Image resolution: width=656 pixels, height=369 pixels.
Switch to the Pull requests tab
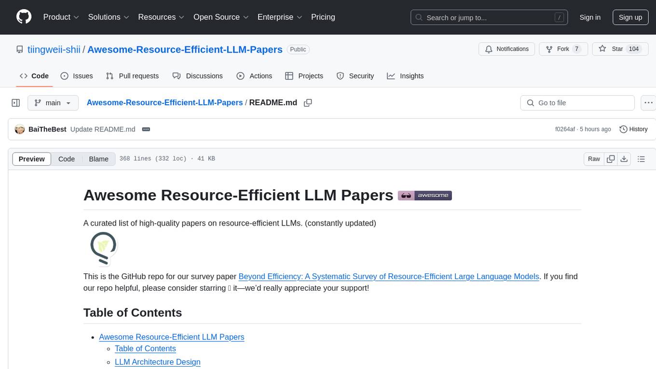tap(132, 76)
